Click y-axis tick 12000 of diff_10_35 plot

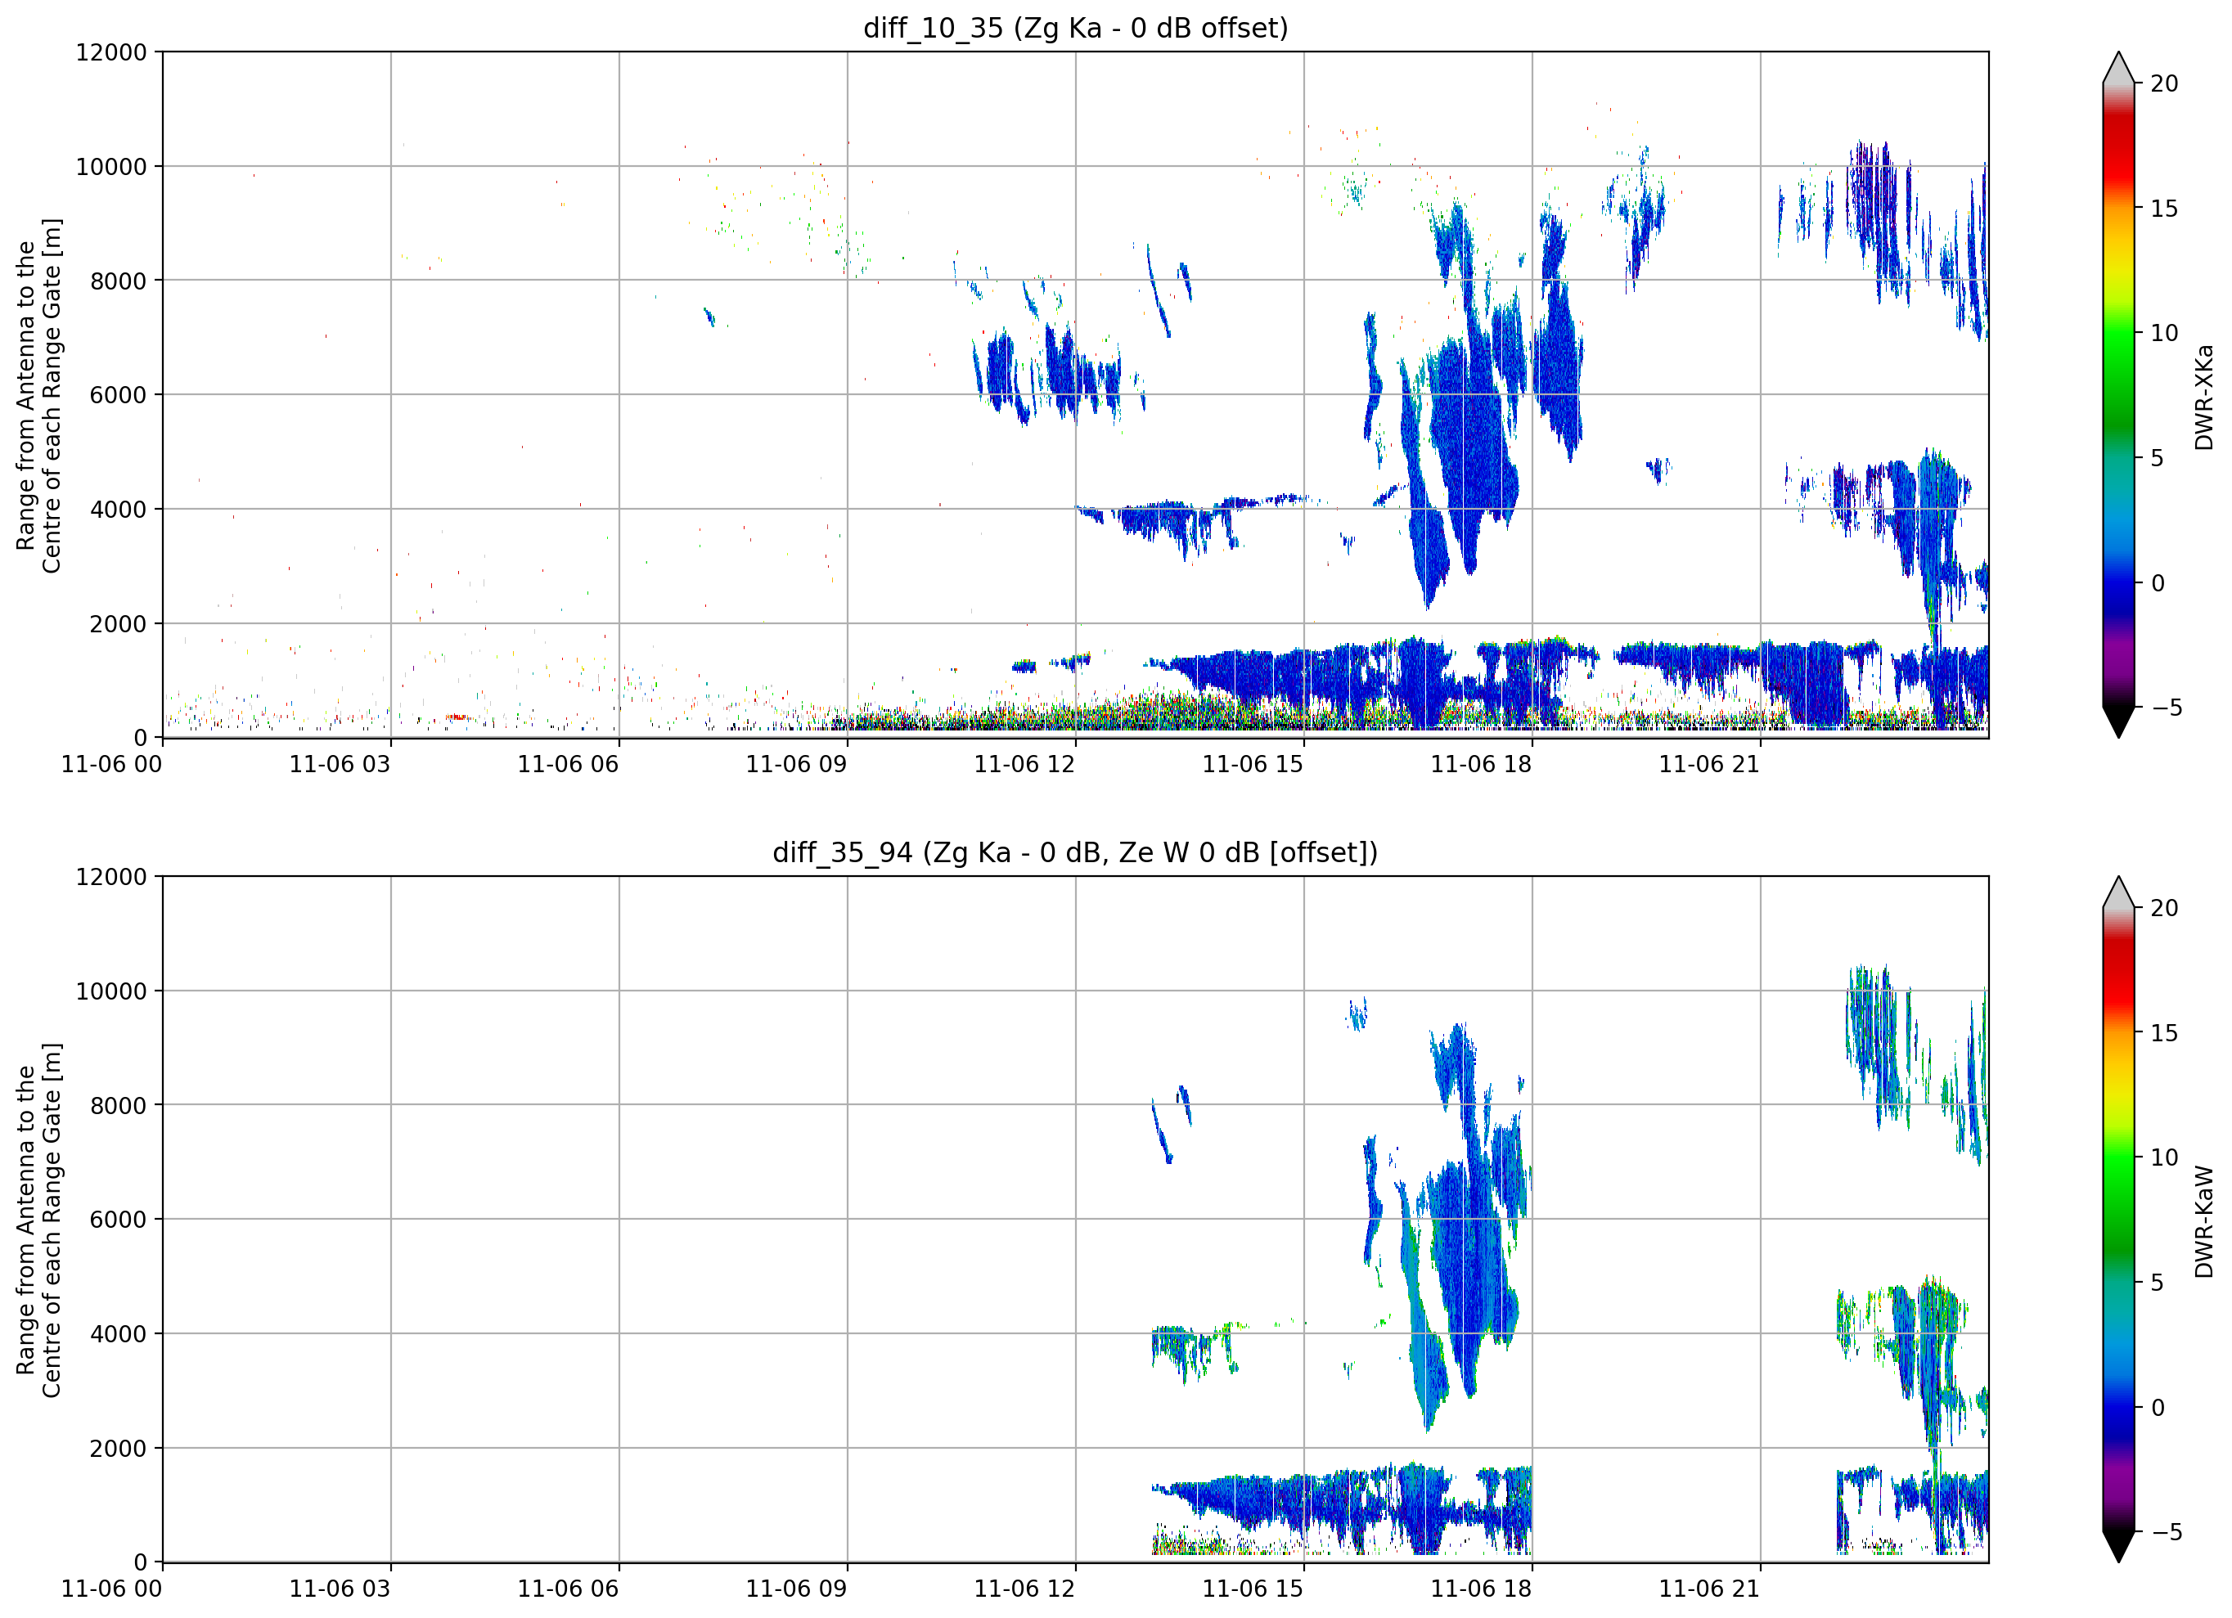[111, 52]
